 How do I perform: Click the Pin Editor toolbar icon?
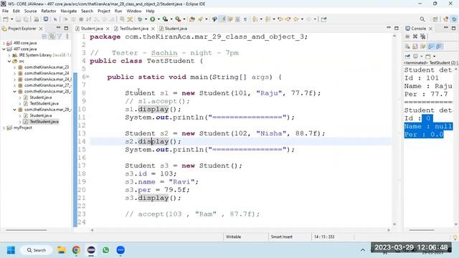click(x=323, y=19)
